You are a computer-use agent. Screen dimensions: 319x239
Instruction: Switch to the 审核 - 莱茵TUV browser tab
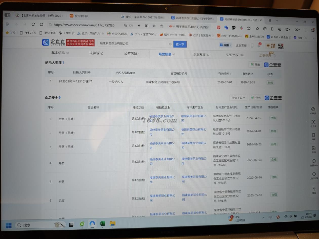(143, 17)
